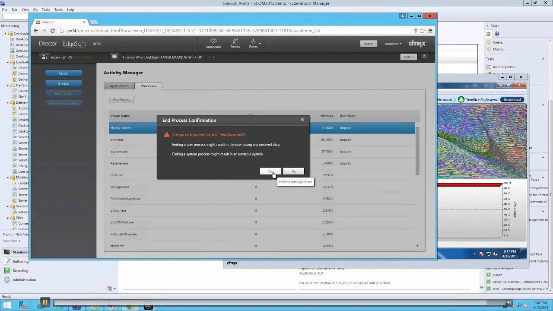Click the refresh icon next to Details

point(424,57)
